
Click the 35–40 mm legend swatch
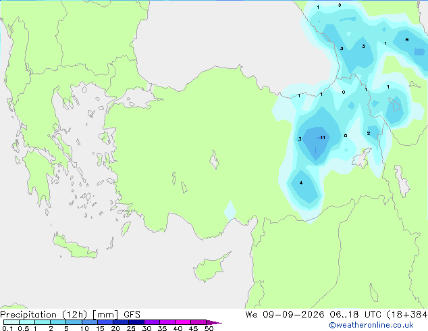pyautogui.click(x=167, y=322)
